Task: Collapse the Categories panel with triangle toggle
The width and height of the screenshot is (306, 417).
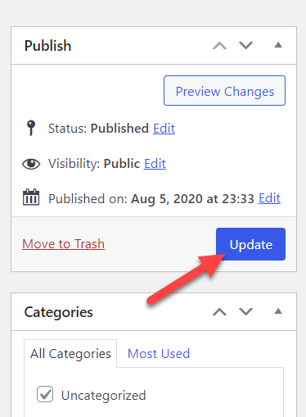Action: [x=278, y=311]
